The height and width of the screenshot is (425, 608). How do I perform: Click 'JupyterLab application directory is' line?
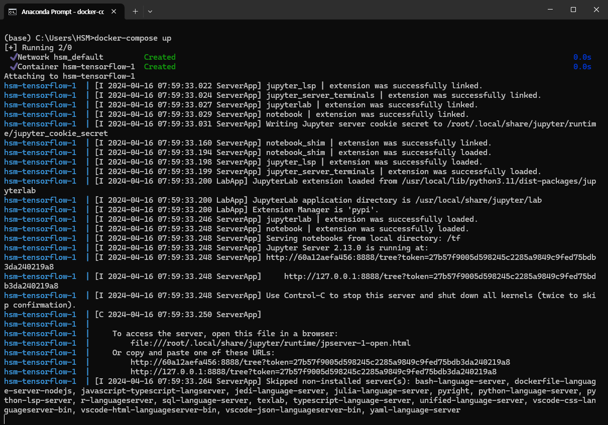(x=397, y=200)
